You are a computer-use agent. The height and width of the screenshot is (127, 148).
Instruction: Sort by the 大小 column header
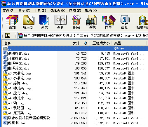click(72, 43)
